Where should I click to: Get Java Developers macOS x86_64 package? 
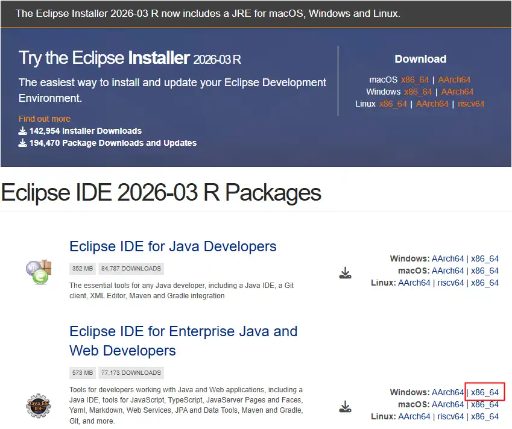(x=485, y=271)
